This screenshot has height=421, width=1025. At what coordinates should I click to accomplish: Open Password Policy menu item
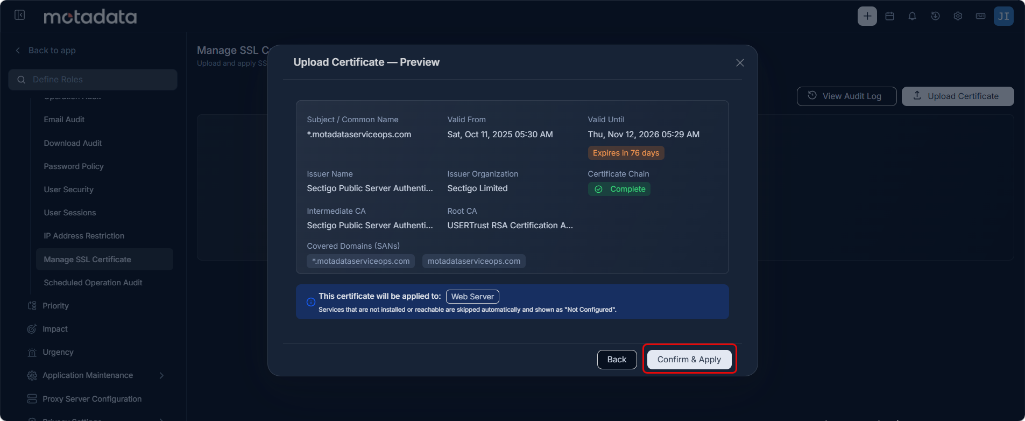[x=74, y=166]
